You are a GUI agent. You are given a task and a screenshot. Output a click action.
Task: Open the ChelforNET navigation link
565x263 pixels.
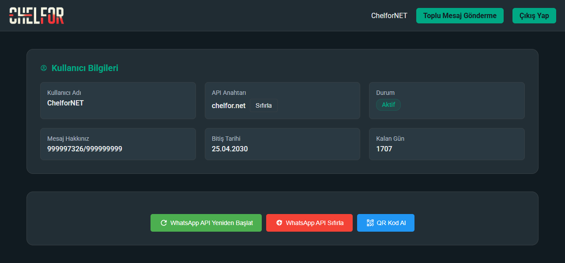point(389,15)
